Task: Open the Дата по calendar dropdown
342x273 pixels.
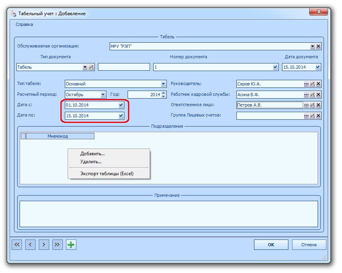Action: click(x=121, y=116)
